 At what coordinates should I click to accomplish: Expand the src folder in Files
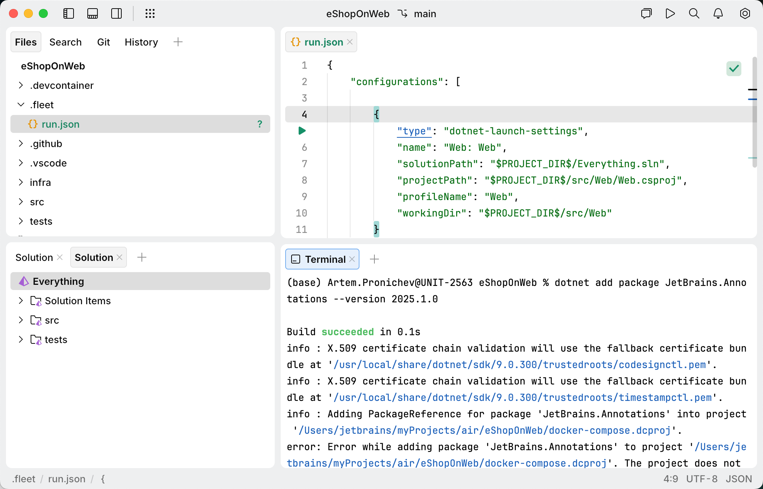tap(21, 202)
